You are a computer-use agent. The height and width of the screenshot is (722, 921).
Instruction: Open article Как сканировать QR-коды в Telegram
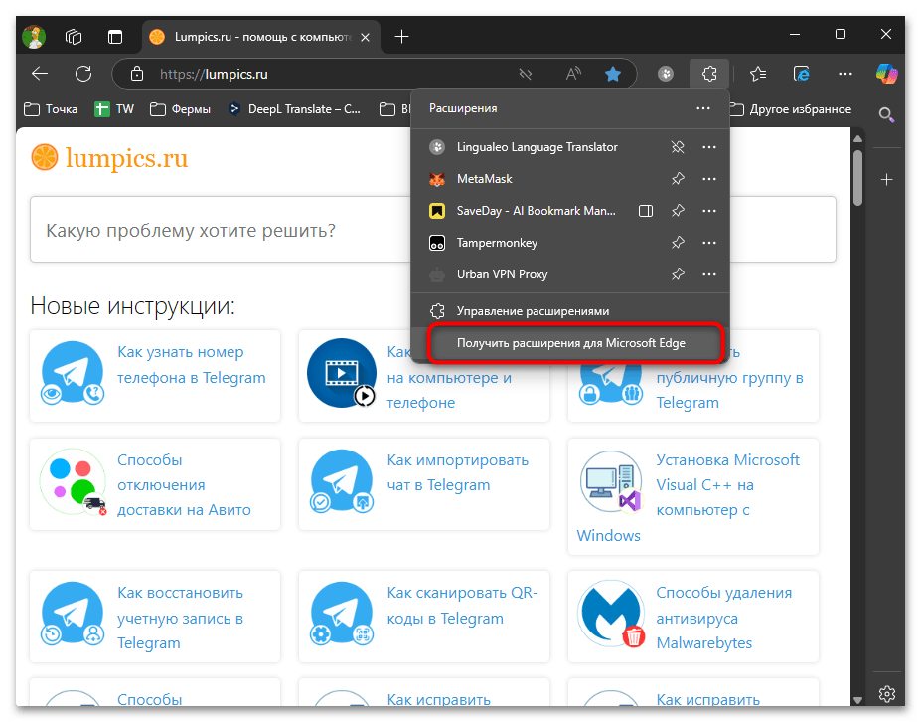pos(462,605)
